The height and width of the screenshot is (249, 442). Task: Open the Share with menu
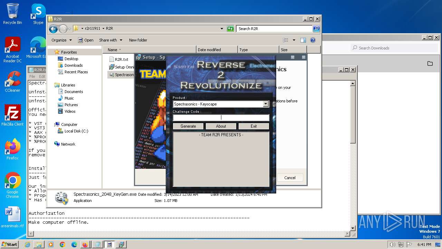pos(110,40)
